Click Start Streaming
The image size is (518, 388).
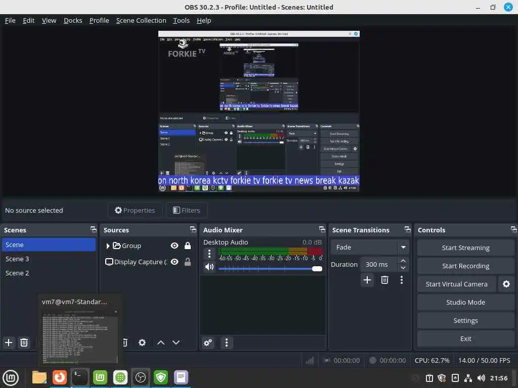click(465, 248)
